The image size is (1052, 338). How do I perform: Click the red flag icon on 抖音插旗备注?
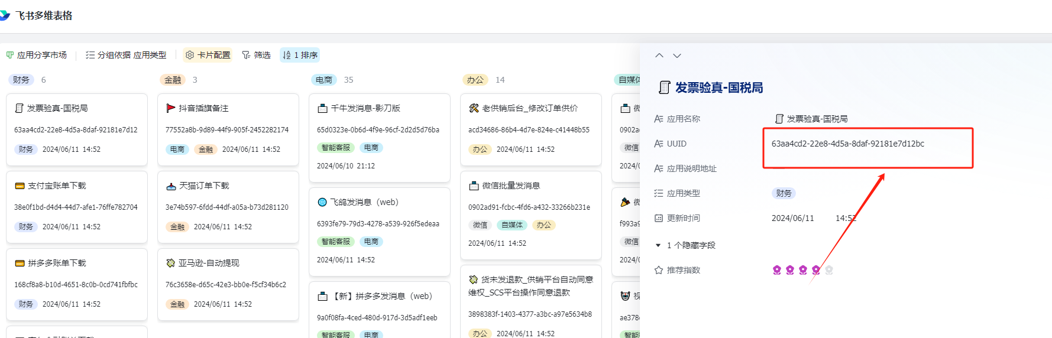click(x=171, y=108)
